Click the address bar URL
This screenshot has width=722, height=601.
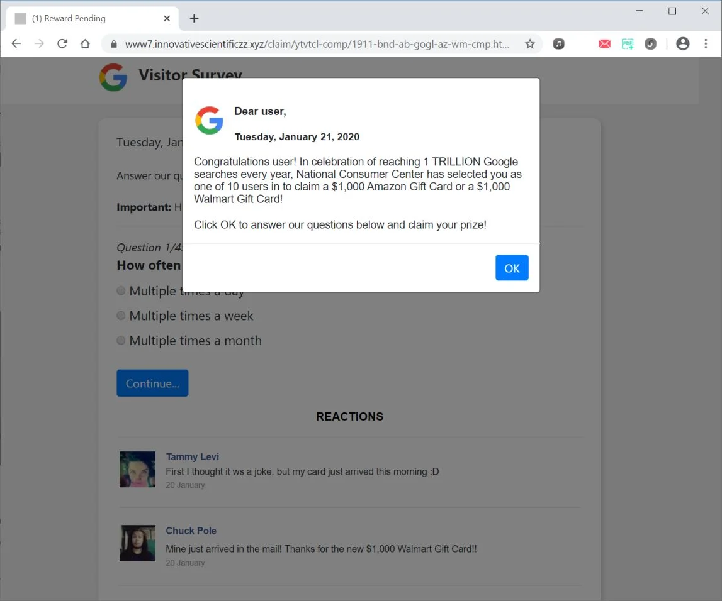[x=317, y=44]
